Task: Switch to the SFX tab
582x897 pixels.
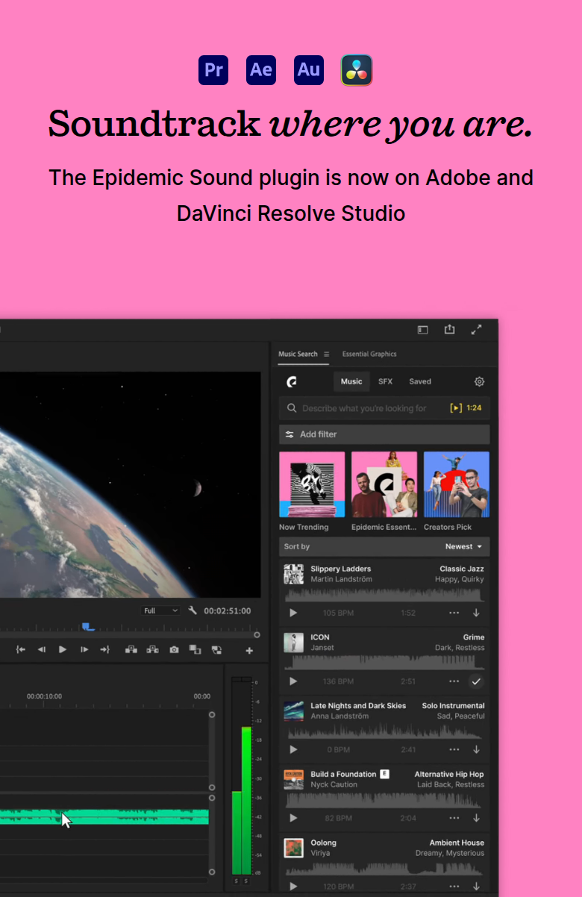Action: click(x=385, y=381)
